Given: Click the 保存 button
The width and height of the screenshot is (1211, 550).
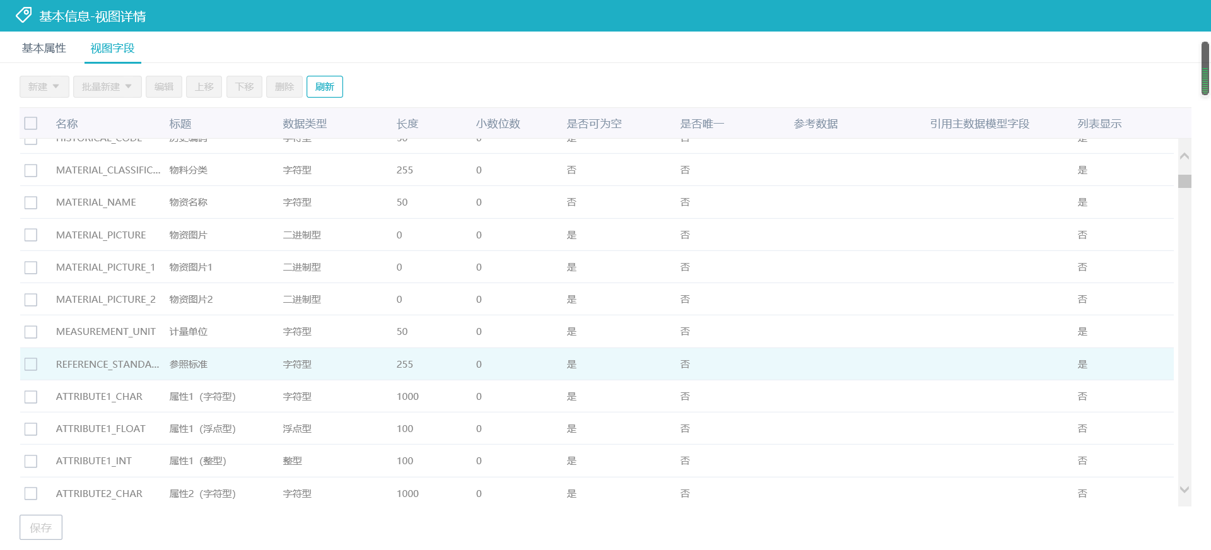Looking at the screenshot, I should 41,527.
